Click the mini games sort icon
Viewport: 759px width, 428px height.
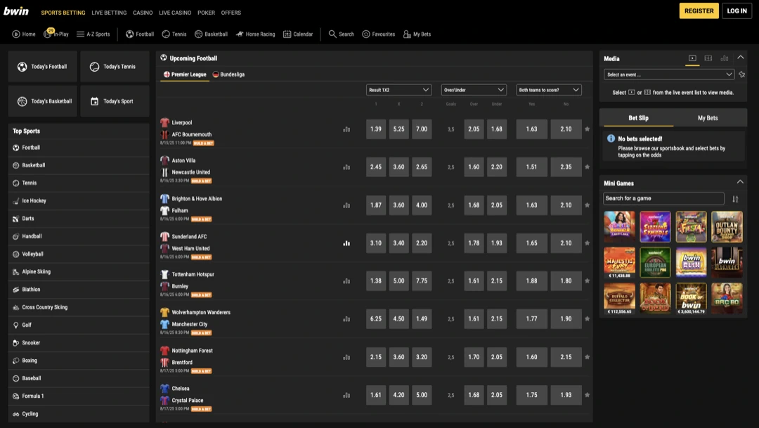735,199
